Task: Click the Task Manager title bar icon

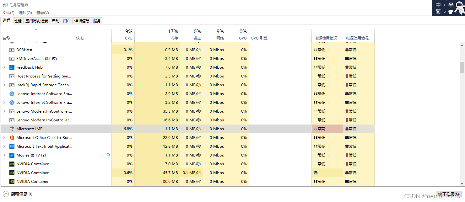Action: (x=5, y=5)
